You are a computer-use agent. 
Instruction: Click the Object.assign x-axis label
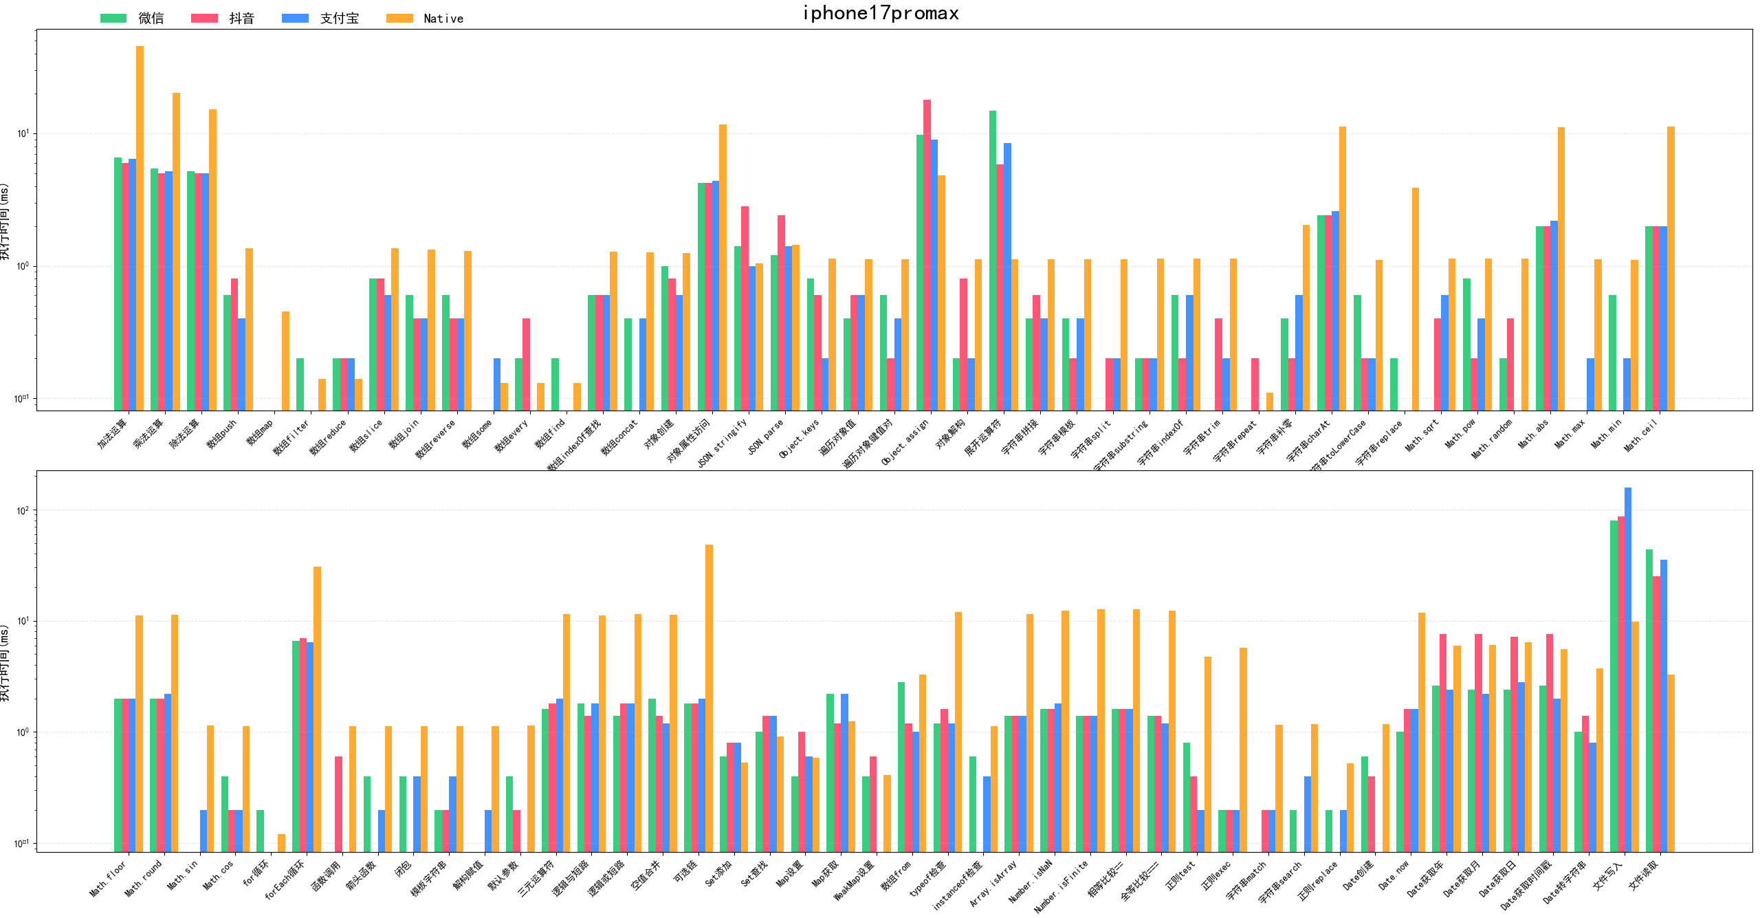click(904, 442)
